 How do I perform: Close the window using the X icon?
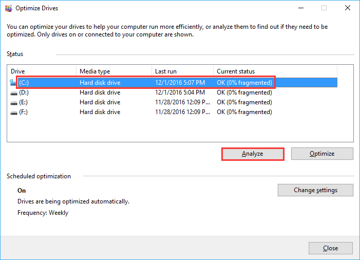point(348,8)
